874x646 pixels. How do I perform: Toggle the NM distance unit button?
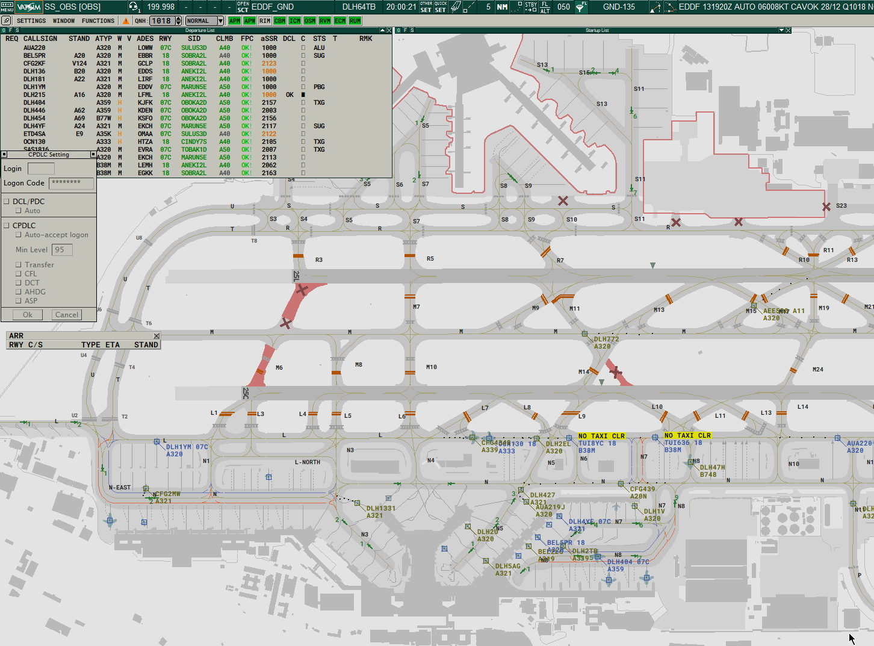click(502, 7)
